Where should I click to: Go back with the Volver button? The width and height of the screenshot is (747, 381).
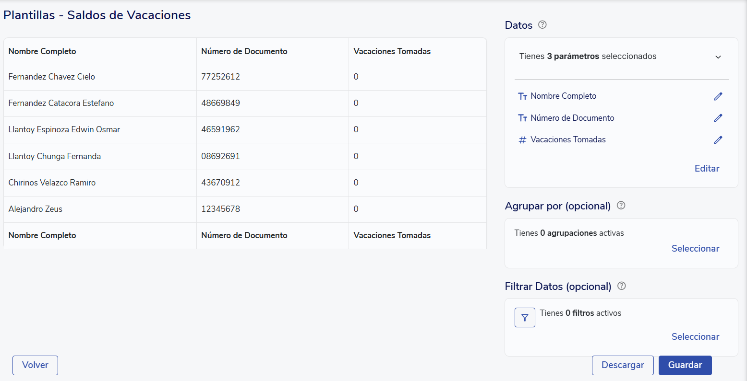pyautogui.click(x=35, y=365)
